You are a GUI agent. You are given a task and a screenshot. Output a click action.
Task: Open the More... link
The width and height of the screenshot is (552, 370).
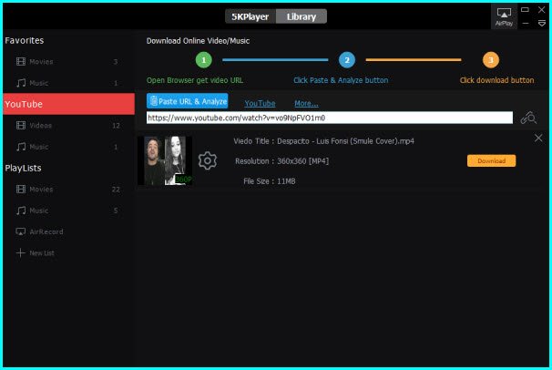[x=306, y=103]
